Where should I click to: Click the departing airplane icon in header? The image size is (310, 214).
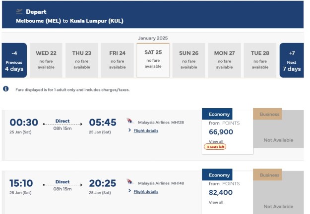[19, 11]
